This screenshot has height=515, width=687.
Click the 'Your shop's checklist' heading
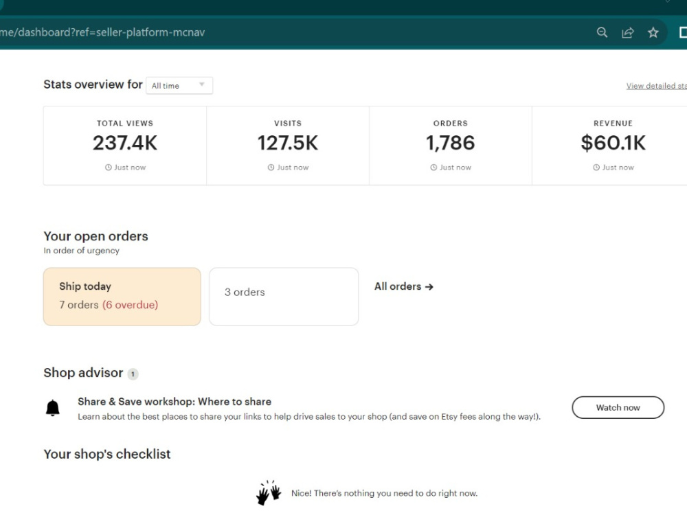[x=107, y=454]
